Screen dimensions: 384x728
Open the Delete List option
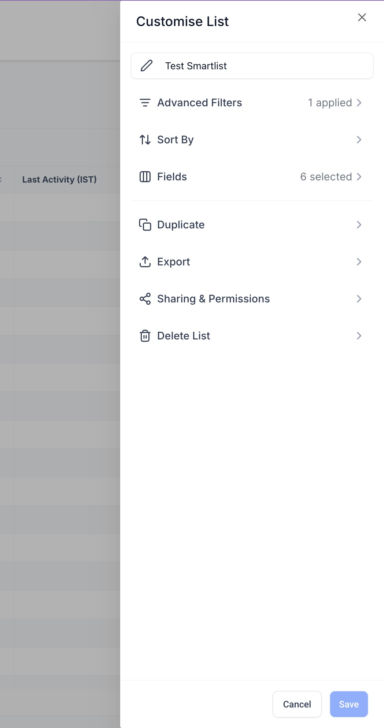pos(359,336)
